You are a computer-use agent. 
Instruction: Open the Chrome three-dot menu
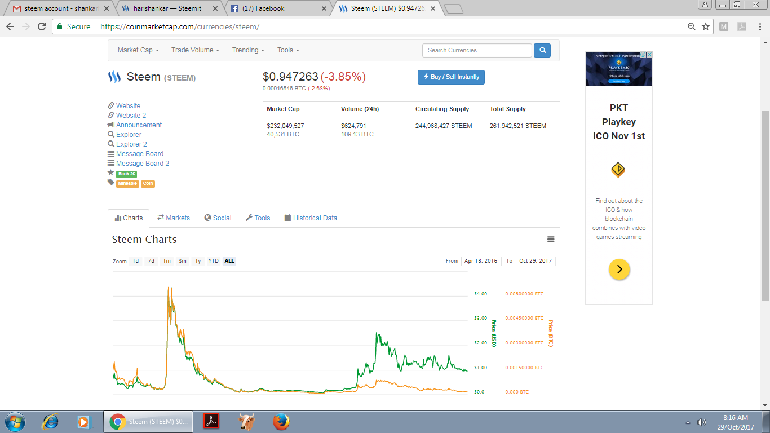[761, 26]
